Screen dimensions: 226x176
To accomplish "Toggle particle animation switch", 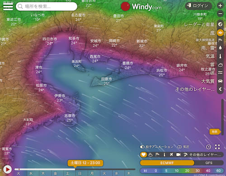I will 142,147.
